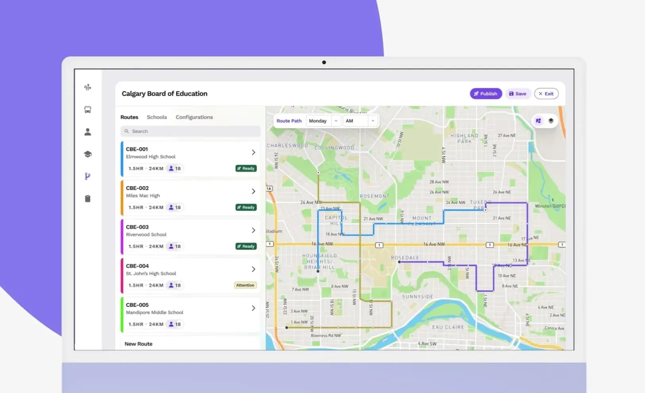Save changes with the Save button
Image resolution: width=645 pixels, height=393 pixels.
pyautogui.click(x=518, y=93)
